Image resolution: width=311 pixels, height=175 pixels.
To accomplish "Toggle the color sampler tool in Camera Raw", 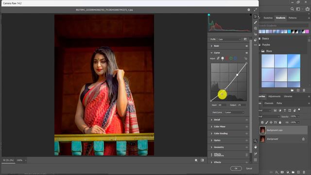I will pyautogui.click(x=255, y=154).
